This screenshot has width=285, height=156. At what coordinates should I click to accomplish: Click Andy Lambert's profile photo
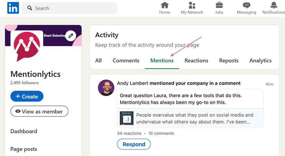[106, 88]
